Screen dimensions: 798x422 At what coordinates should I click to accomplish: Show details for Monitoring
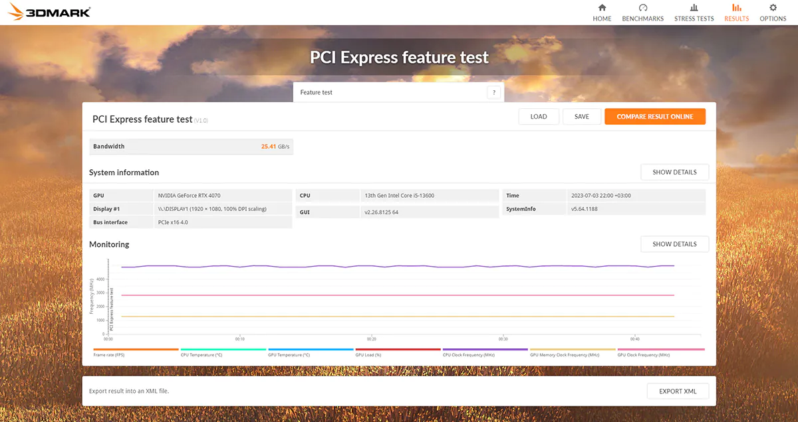pos(674,244)
